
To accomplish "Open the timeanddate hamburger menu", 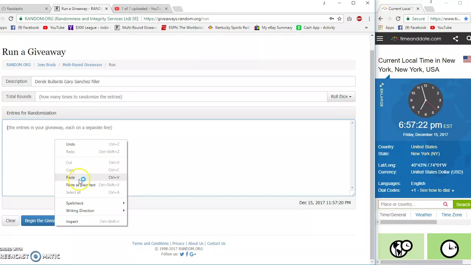I will (380, 39).
